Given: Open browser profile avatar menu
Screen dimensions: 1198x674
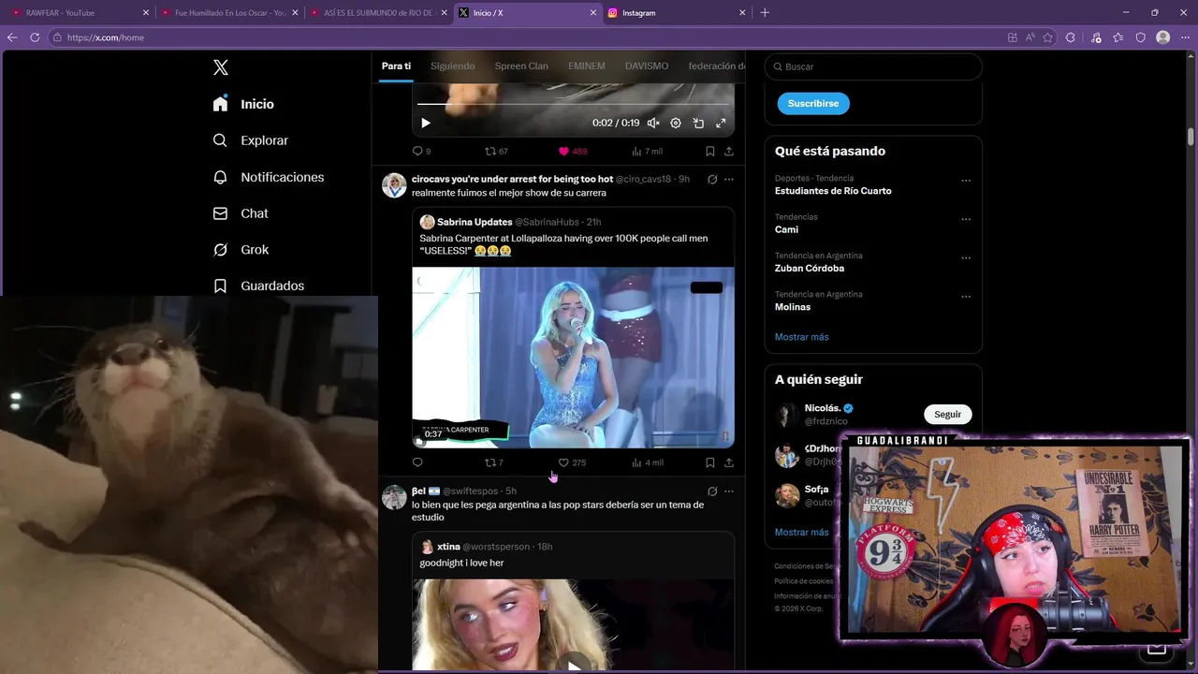Looking at the screenshot, I should point(1162,37).
